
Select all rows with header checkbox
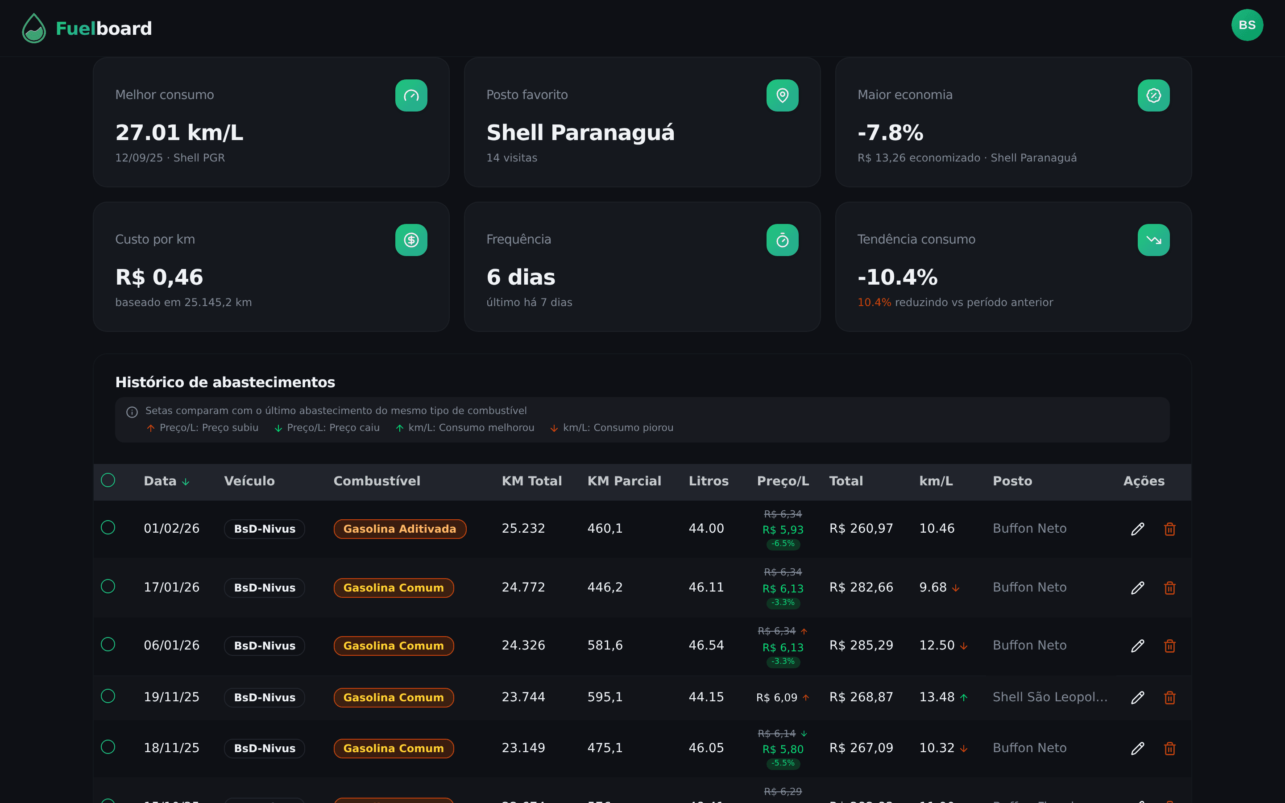[x=108, y=480]
